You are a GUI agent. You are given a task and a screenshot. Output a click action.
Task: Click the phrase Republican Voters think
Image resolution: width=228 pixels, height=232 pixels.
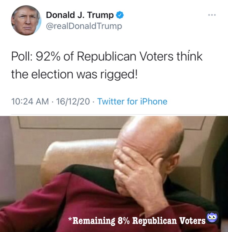point(140,57)
